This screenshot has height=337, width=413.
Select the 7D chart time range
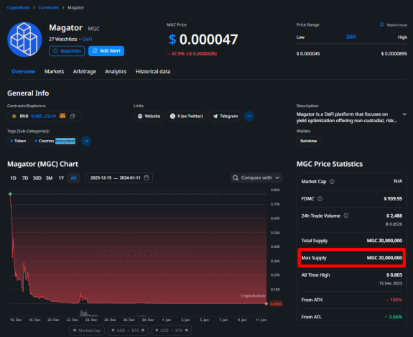[25, 178]
